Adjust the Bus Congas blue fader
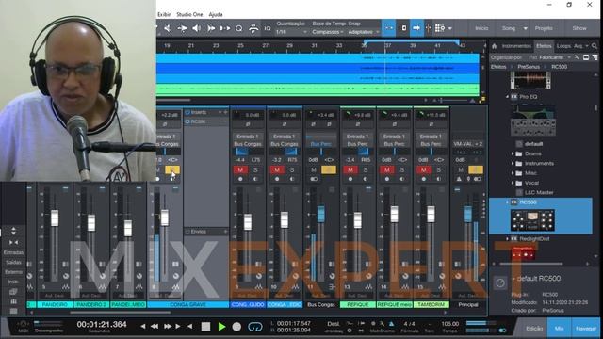603x339 pixels. [x=320, y=214]
